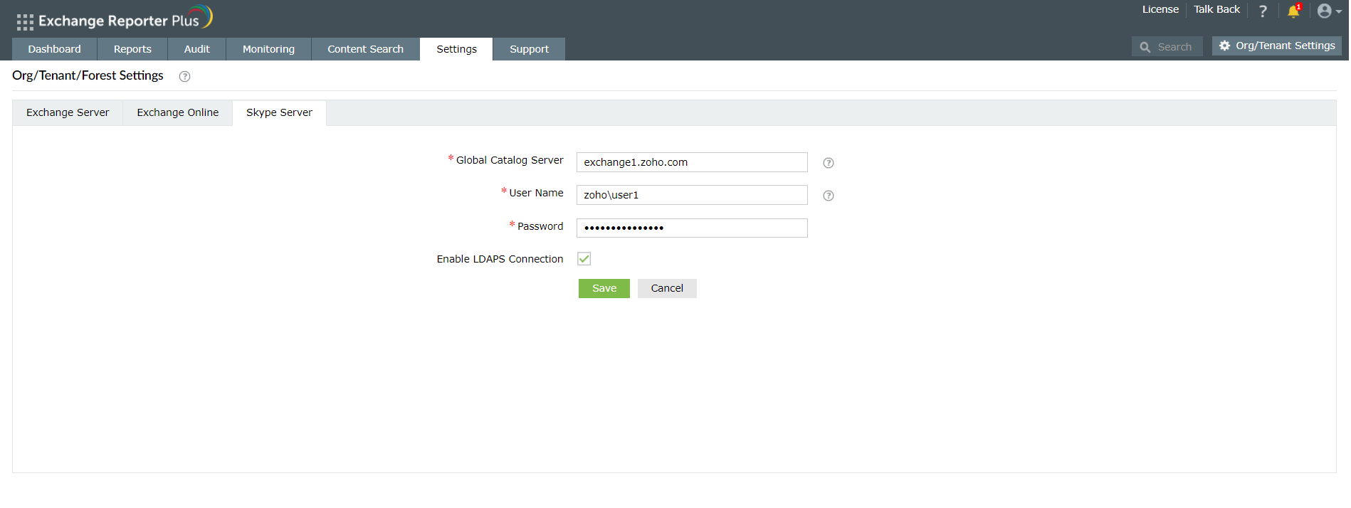Screen dimensions: 1351x508
Task: Focus the Global Catalog Server field
Action: pyautogui.click(x=692, y=162)
